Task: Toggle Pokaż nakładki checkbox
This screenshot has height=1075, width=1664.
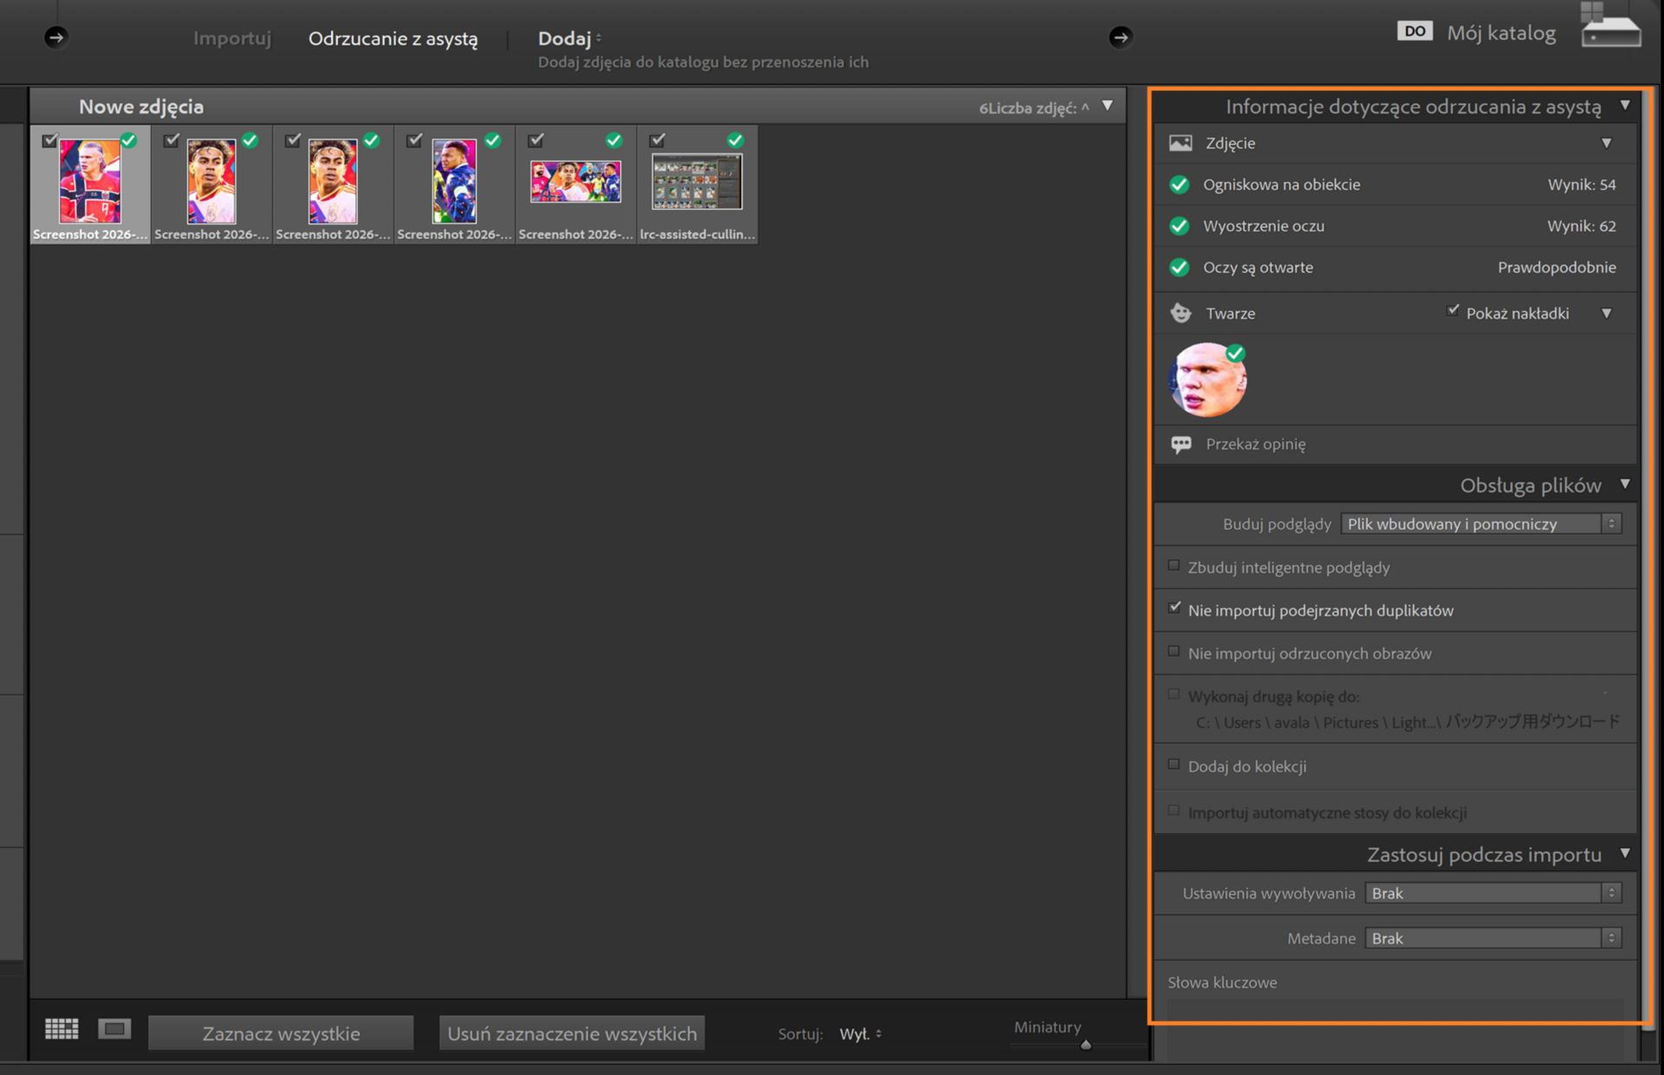Action: (1453, 311)
